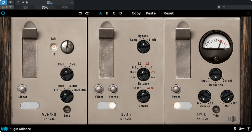This screenshot has width=252, height=132.
Task: Click the meter calibration screw
Action: tap(216, 59)
